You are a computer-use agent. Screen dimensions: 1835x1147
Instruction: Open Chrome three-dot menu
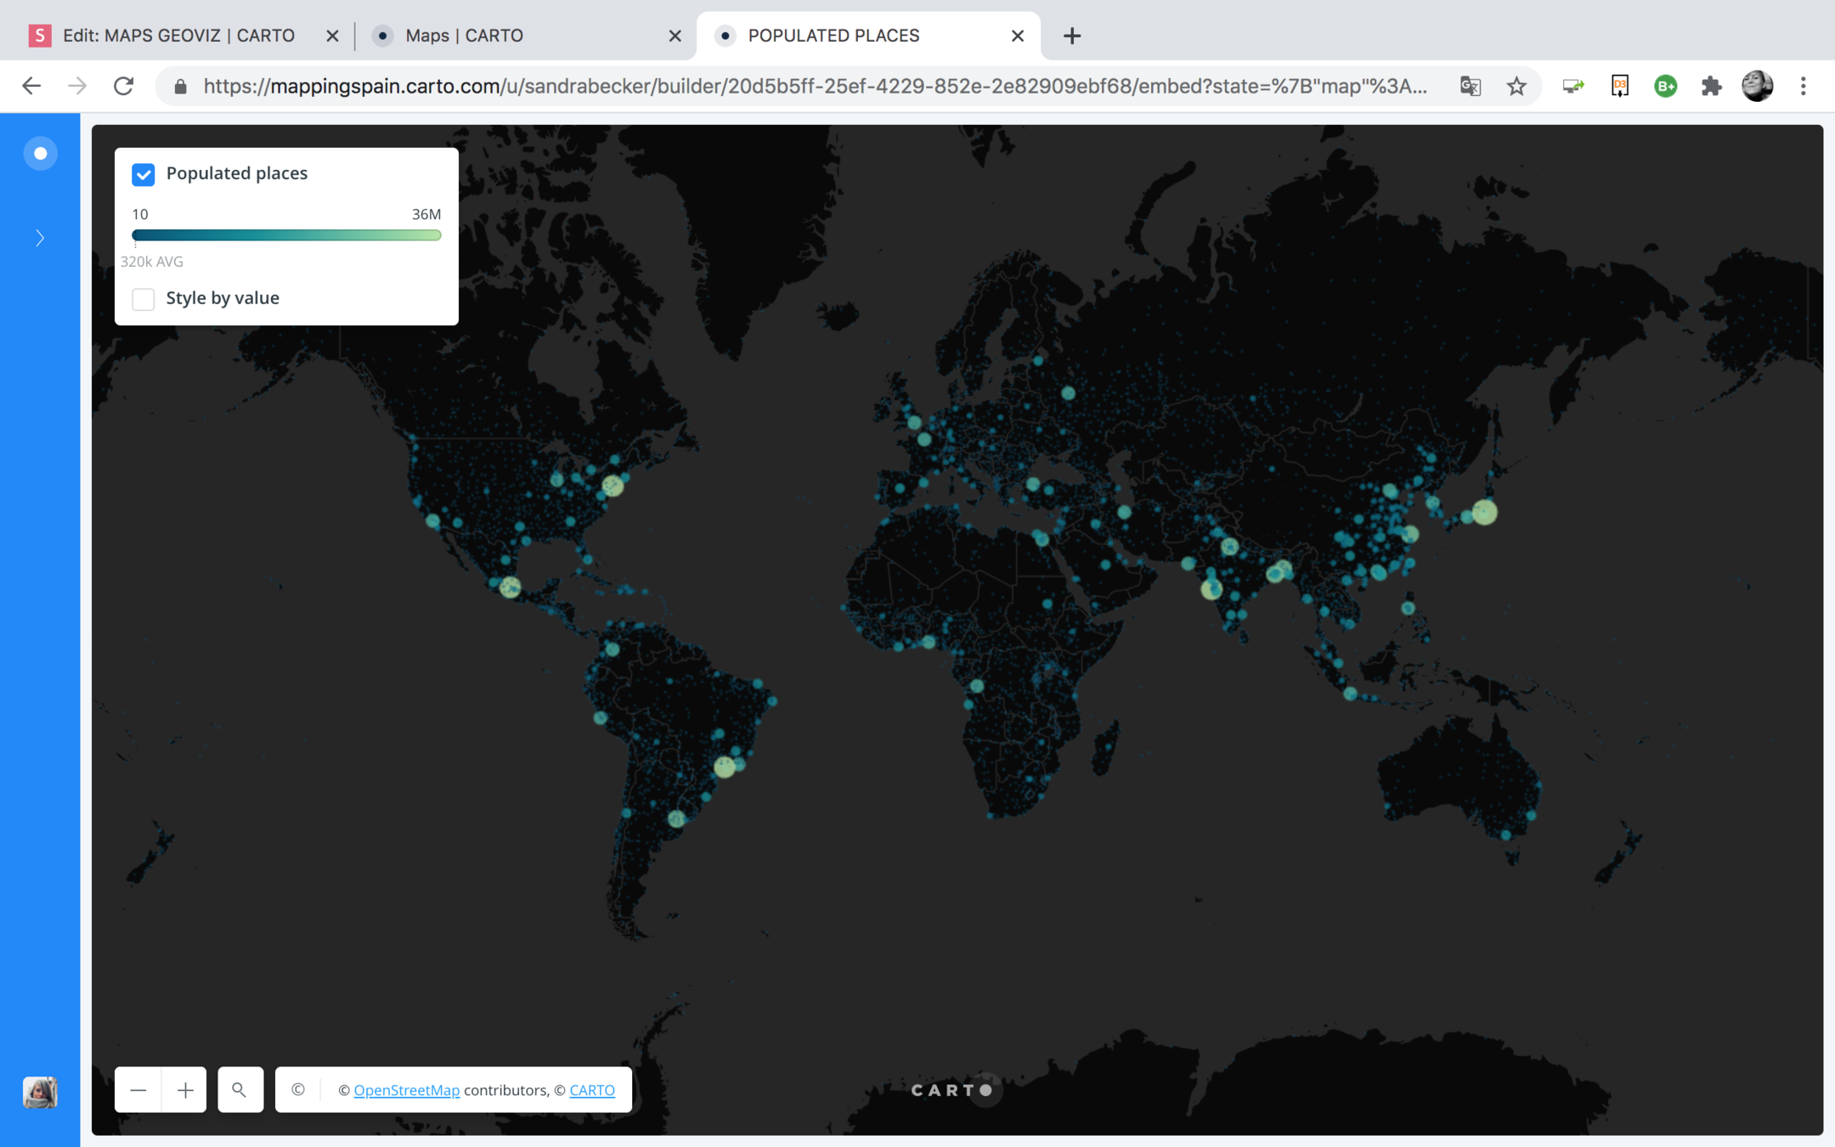coord(1803,86)
